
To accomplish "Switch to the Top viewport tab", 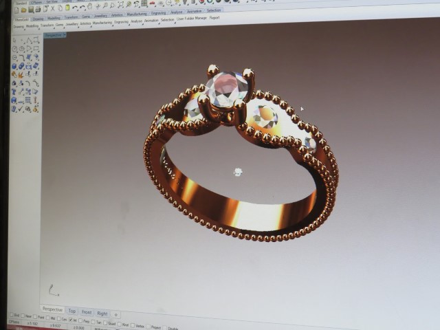I will [72, 311].
